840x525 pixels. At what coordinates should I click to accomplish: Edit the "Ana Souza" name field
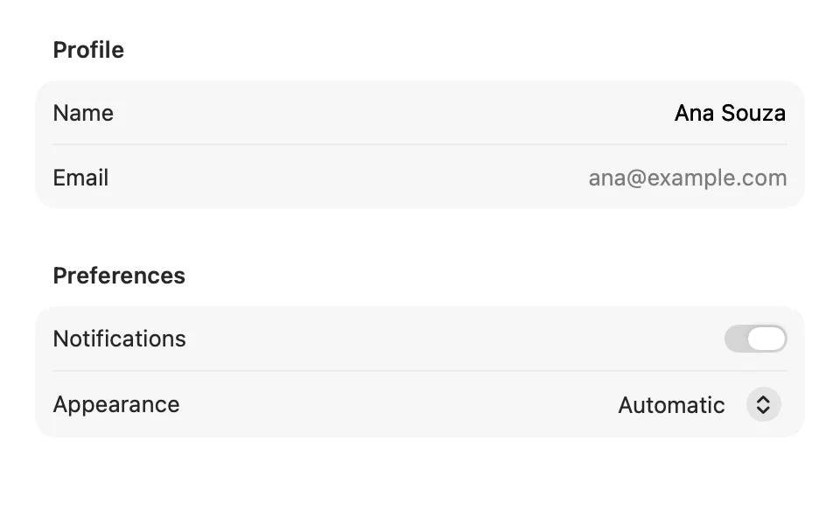[730, 113]
